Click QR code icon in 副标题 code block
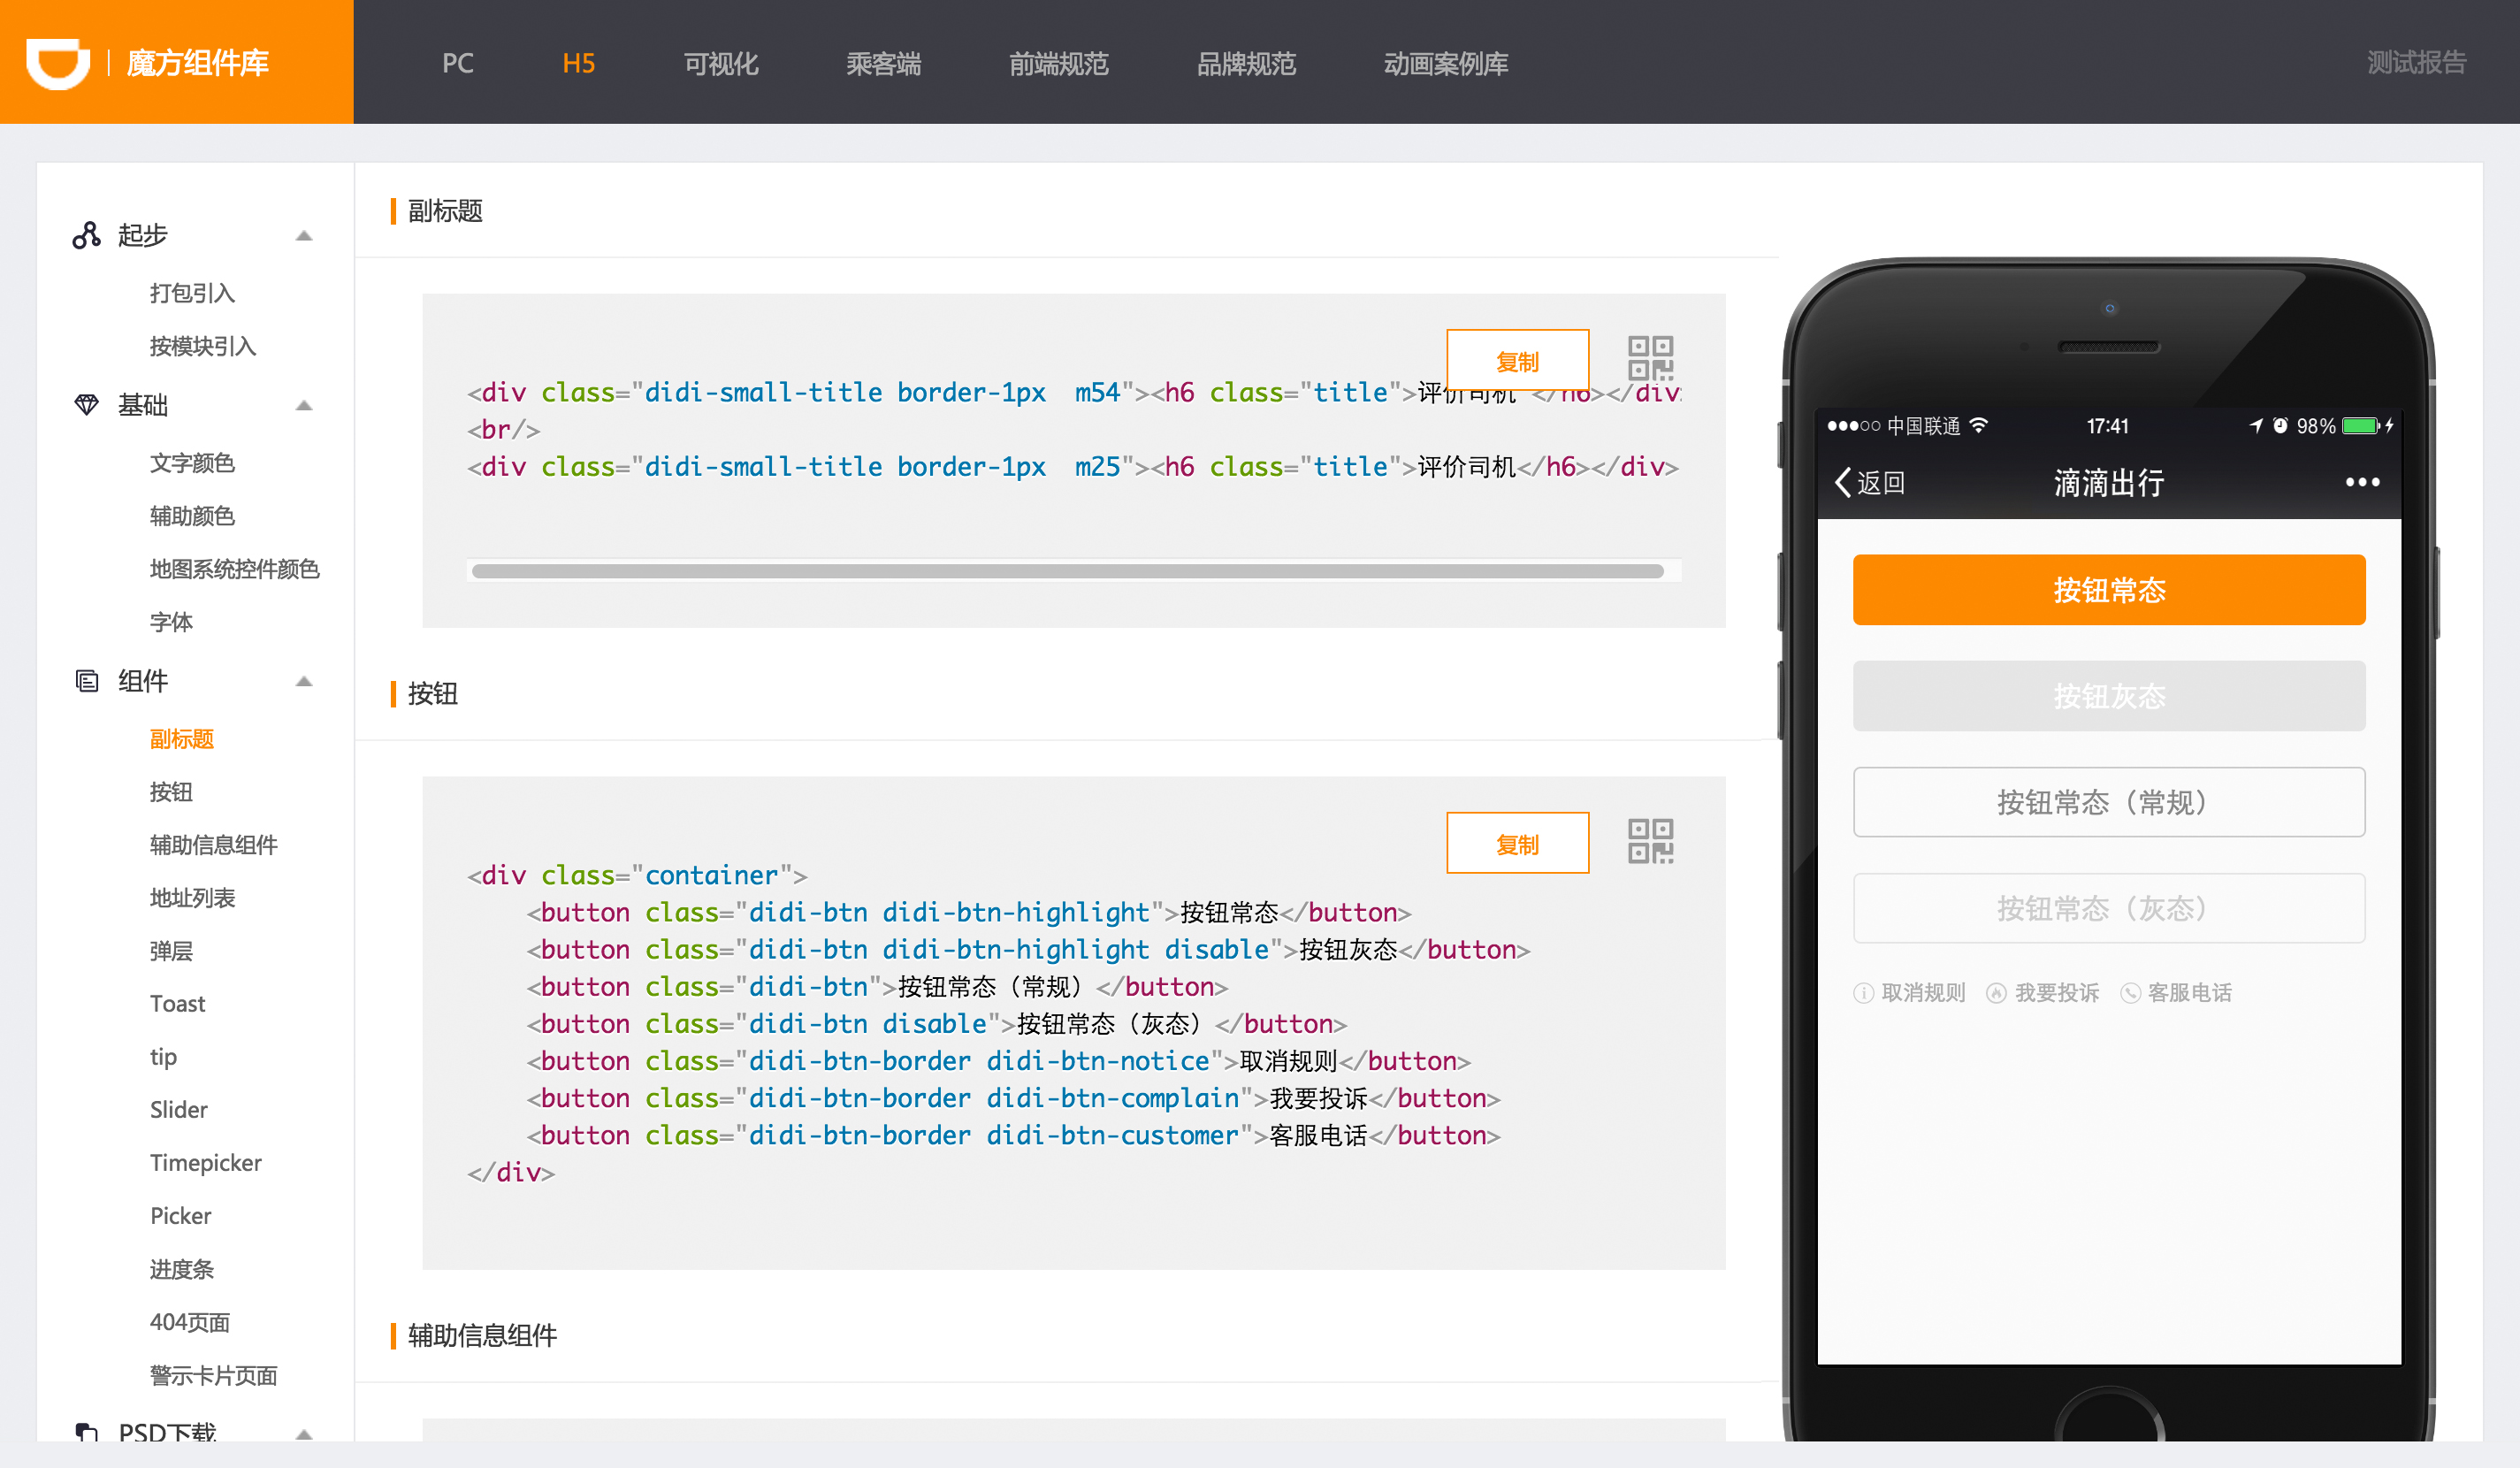The width and height of the screenshot is (2520, 1468). pos(1650,357)
